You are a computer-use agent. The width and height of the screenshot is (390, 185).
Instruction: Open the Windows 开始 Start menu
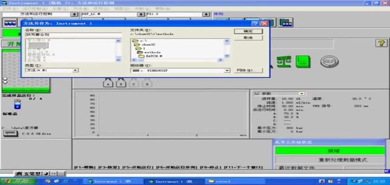(x=18, y=181)
